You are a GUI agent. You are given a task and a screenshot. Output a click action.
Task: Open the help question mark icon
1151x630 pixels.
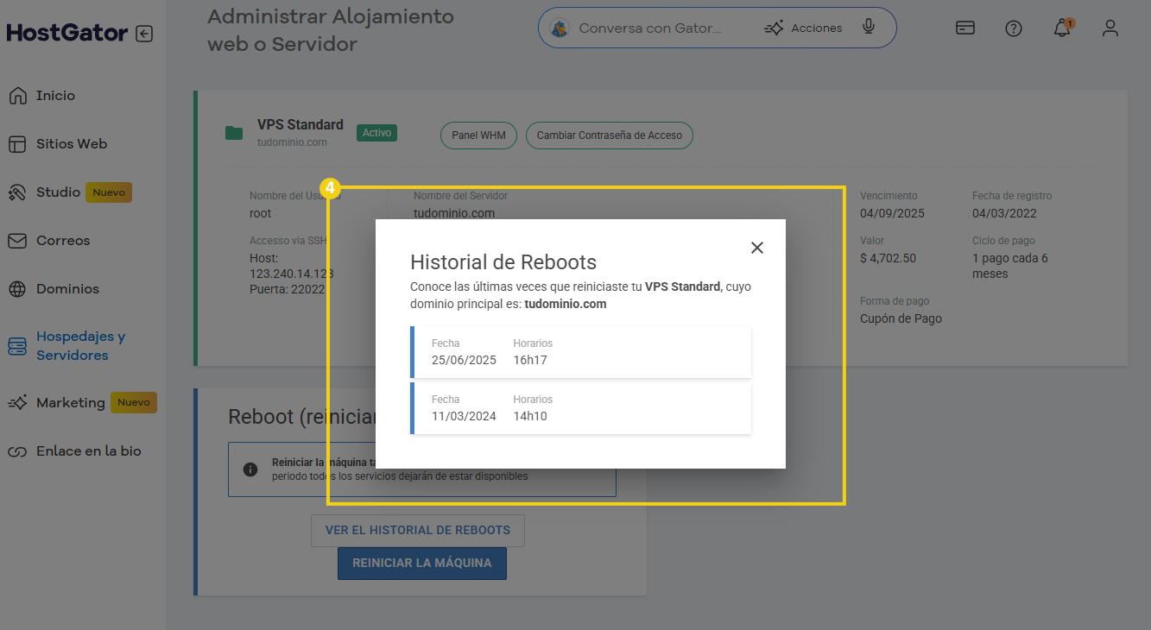point(1014,28)
